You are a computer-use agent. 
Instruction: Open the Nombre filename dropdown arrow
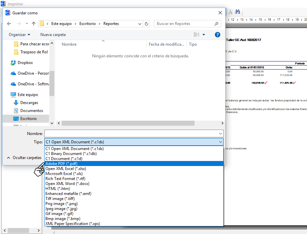(220, 133)
